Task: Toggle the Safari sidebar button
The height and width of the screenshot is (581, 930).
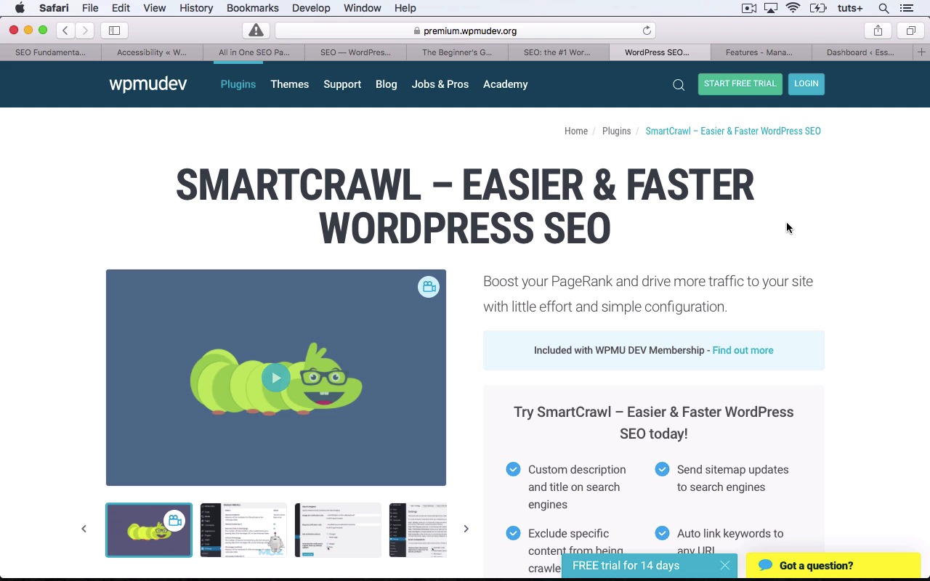Action: coord(114,31)
